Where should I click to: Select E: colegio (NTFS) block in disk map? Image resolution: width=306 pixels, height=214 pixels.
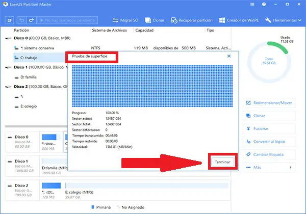click(x=146, y=191)
